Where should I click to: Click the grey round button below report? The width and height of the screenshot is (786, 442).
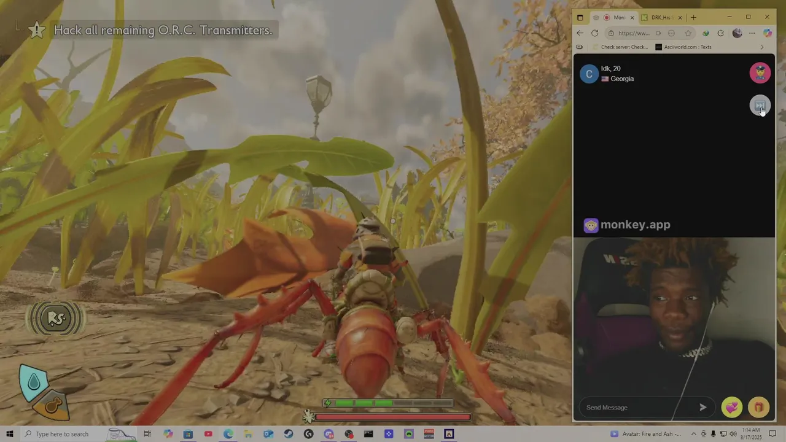pos(760,106)
